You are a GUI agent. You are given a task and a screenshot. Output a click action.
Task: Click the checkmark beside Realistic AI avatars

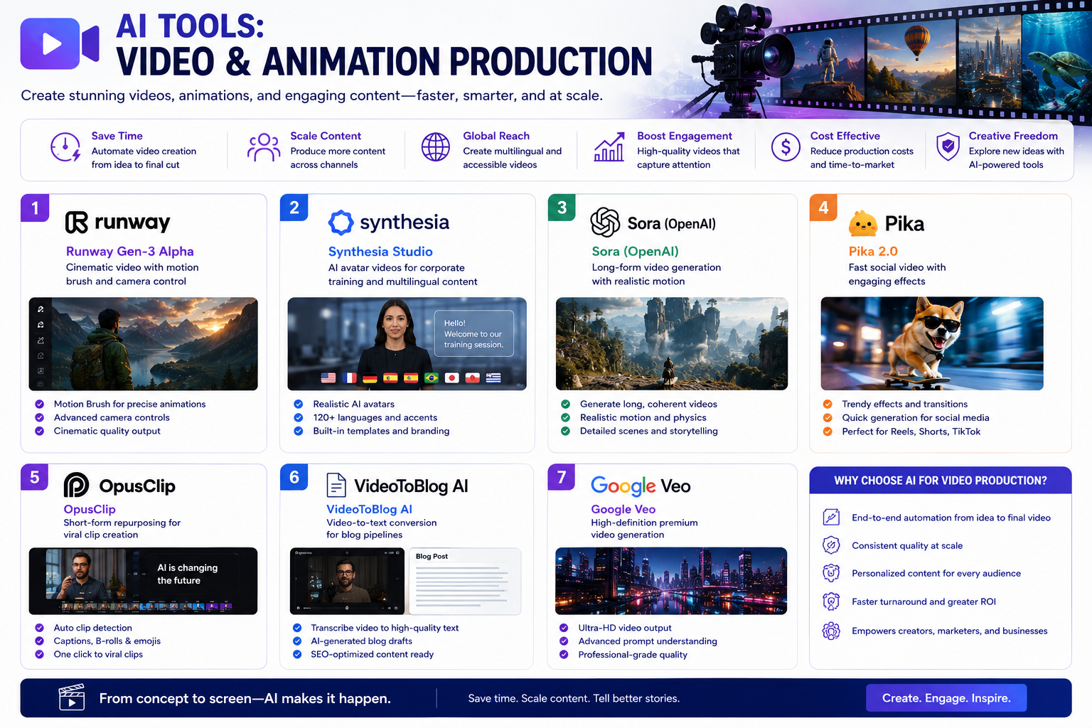(299, 404)
